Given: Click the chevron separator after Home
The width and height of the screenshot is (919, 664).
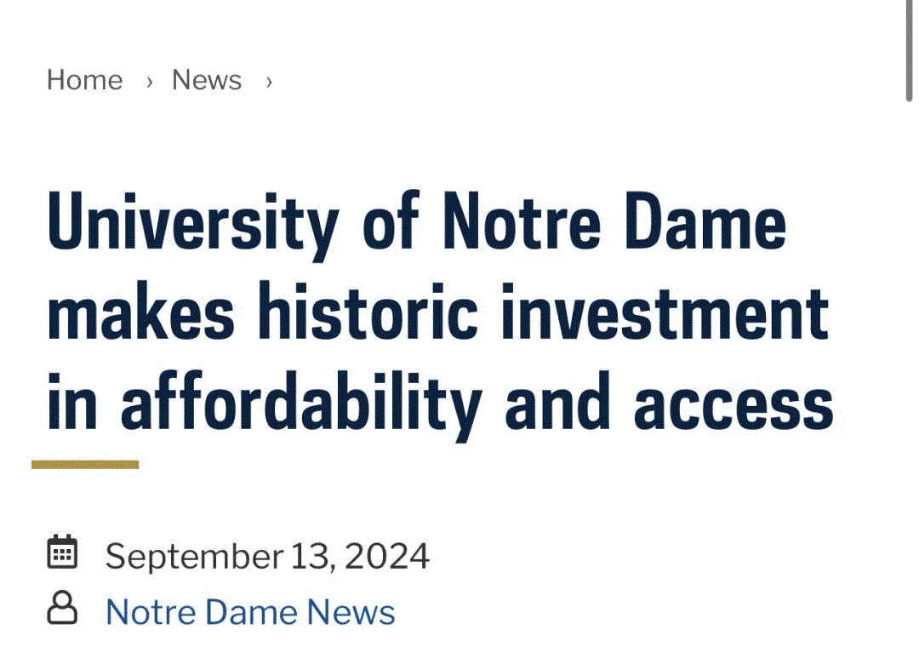Looking at the screenshot, I should (x=150, y=82).
